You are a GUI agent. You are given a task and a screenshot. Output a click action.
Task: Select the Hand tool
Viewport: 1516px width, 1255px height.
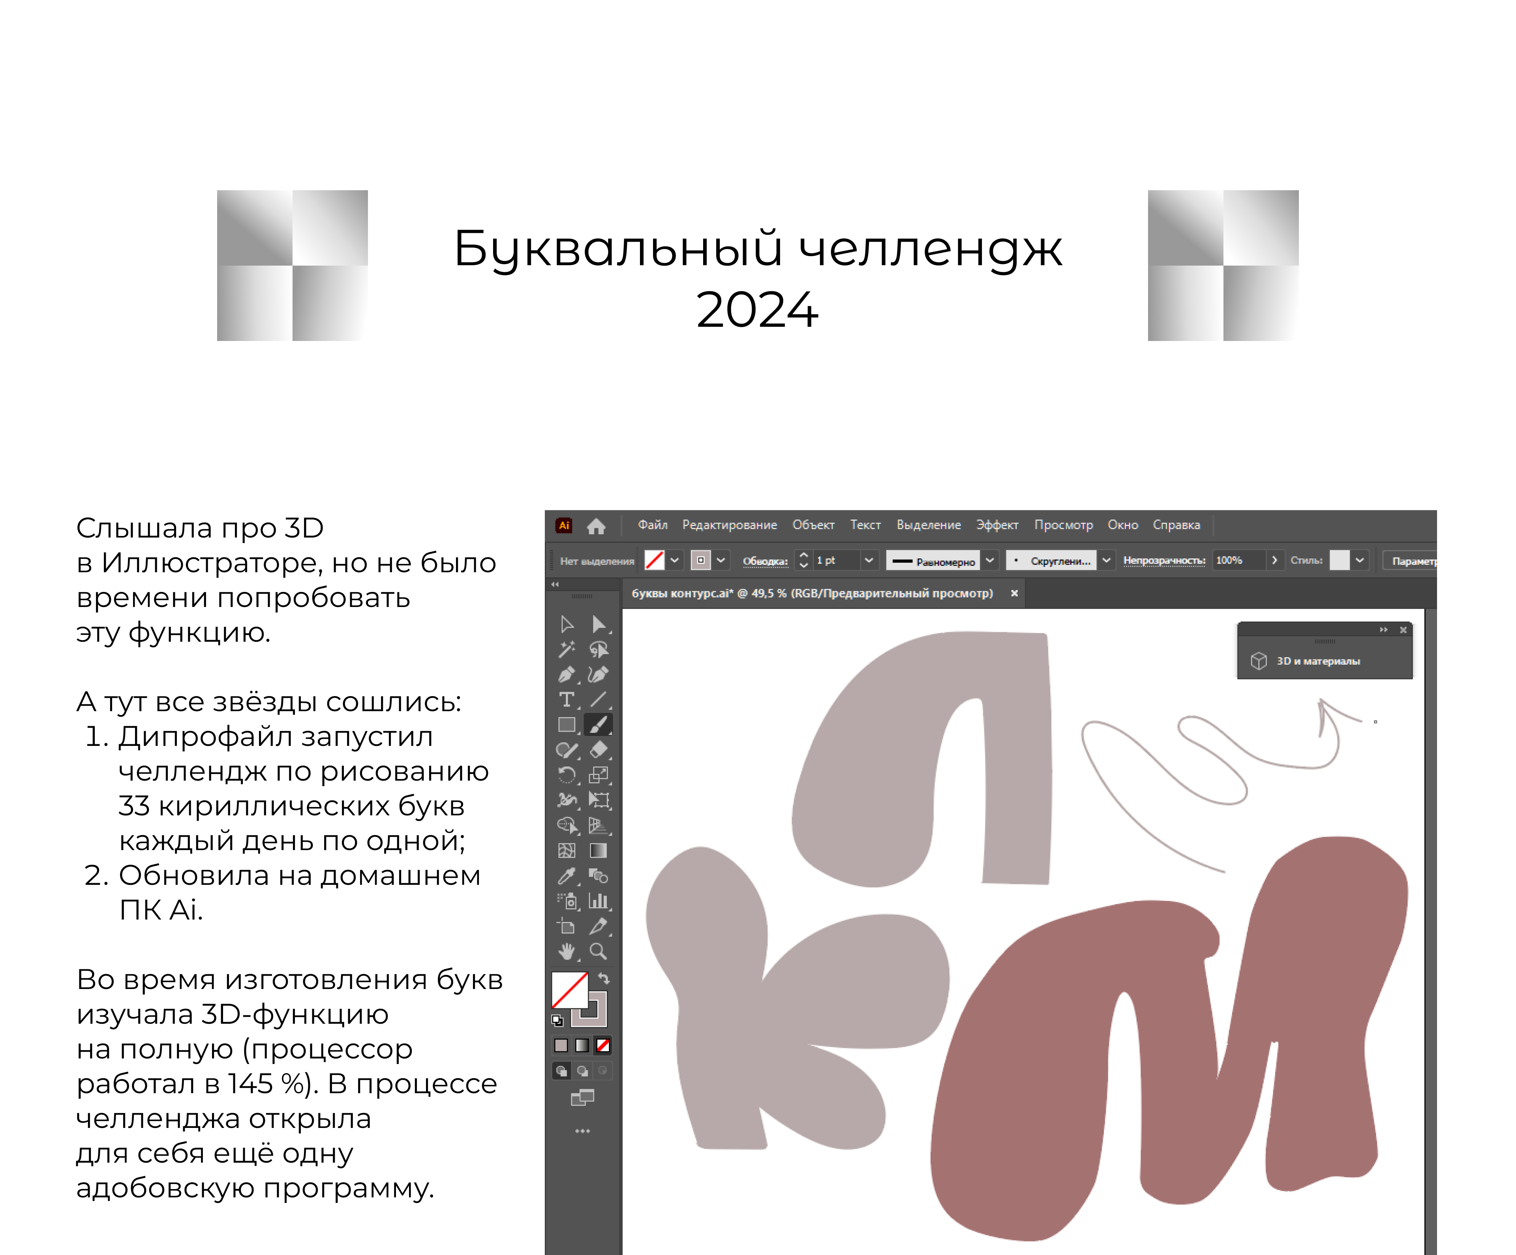[x=567, y=951]
